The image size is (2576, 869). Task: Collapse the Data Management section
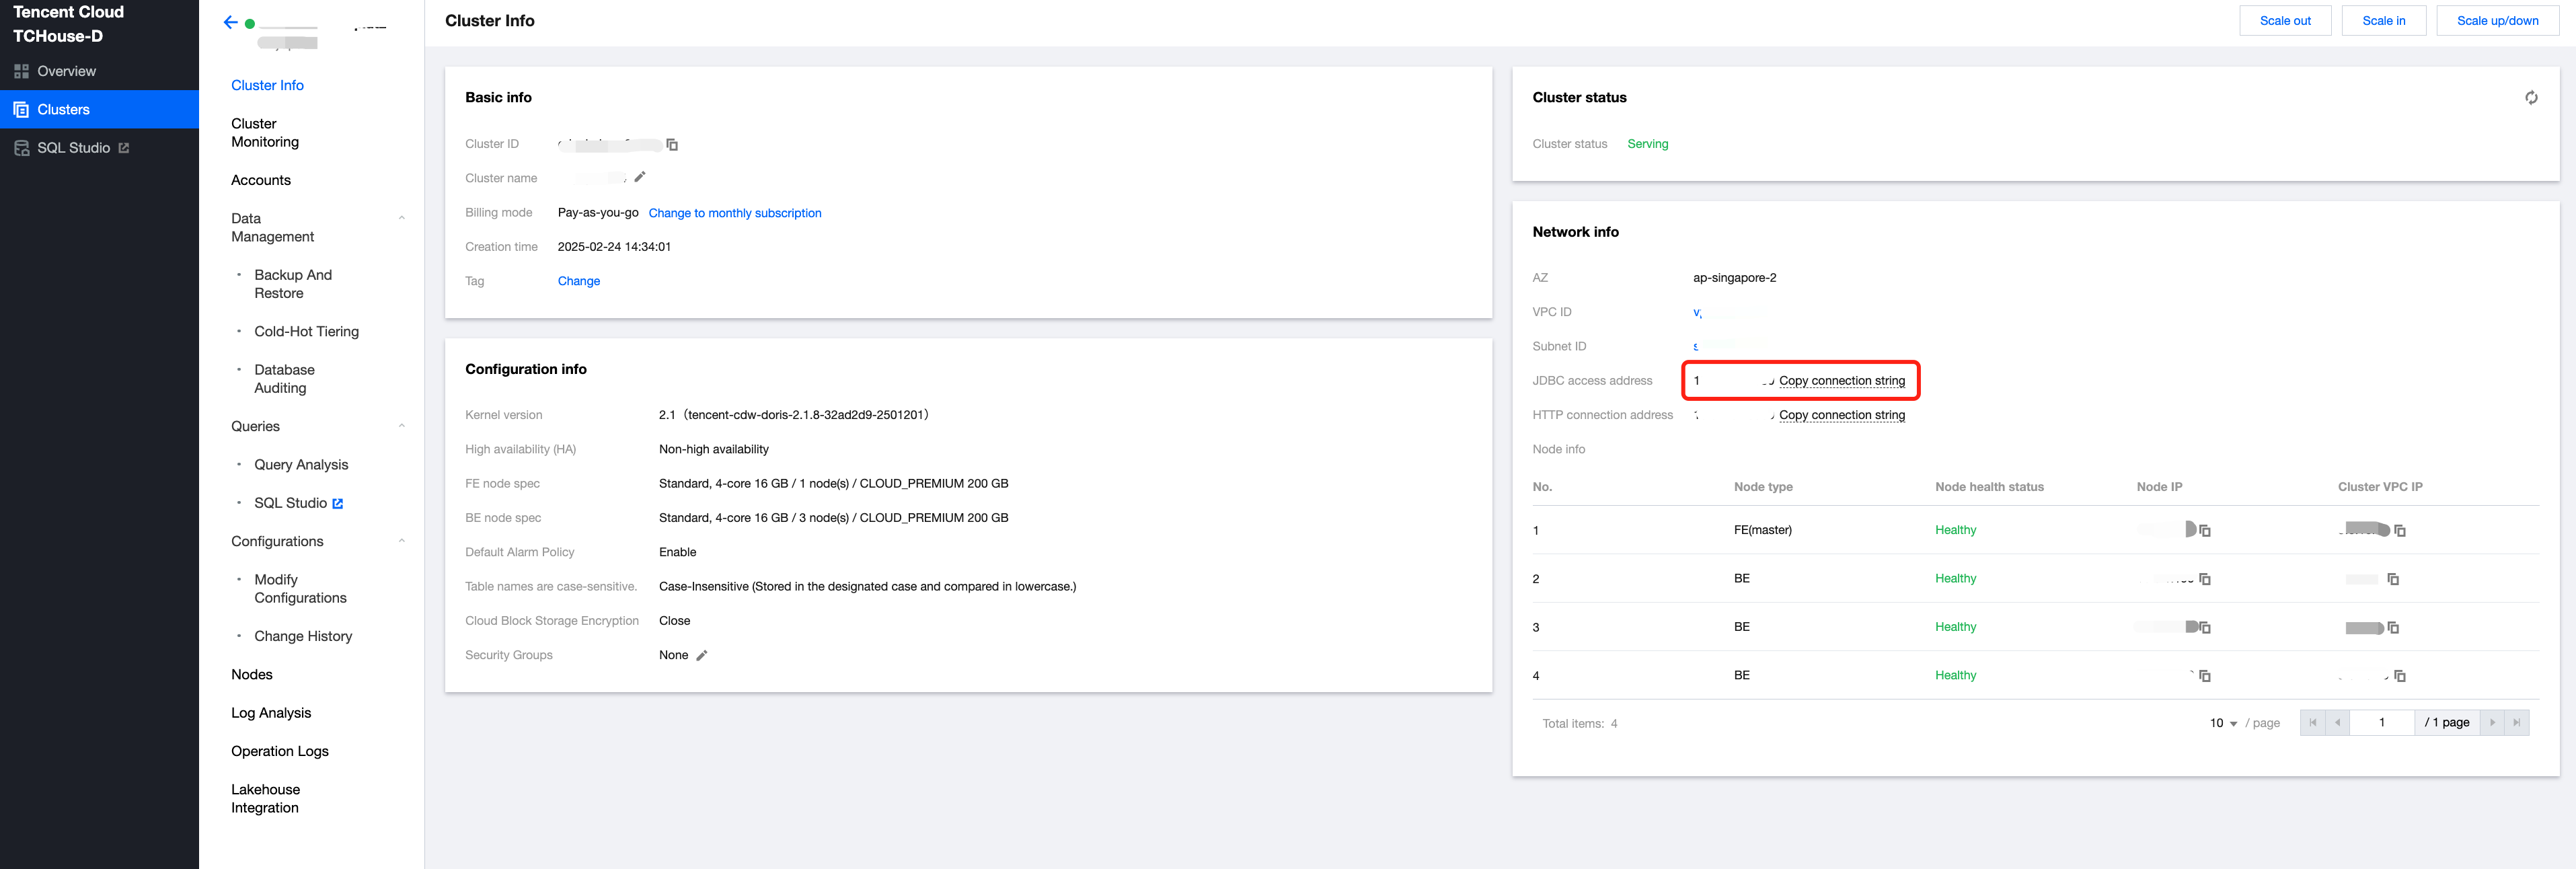(x=401, y=218)
